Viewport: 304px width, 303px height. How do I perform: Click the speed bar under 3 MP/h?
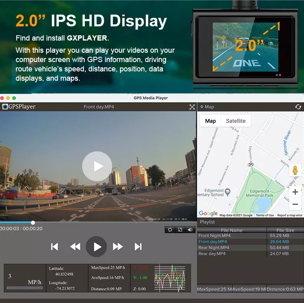(25, 288)
